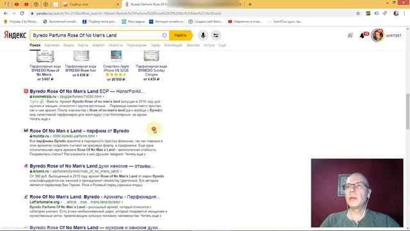Viewport: 410px width, 231px height.
Task: Open BYREDO Sunday Cologne product card title
Action: 151,71
